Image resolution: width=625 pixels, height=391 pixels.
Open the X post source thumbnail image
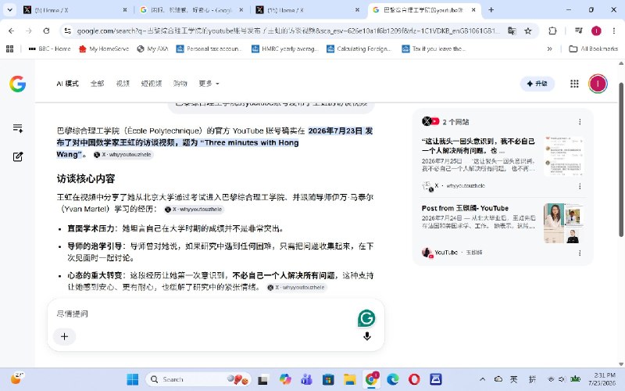click(563, 156)
